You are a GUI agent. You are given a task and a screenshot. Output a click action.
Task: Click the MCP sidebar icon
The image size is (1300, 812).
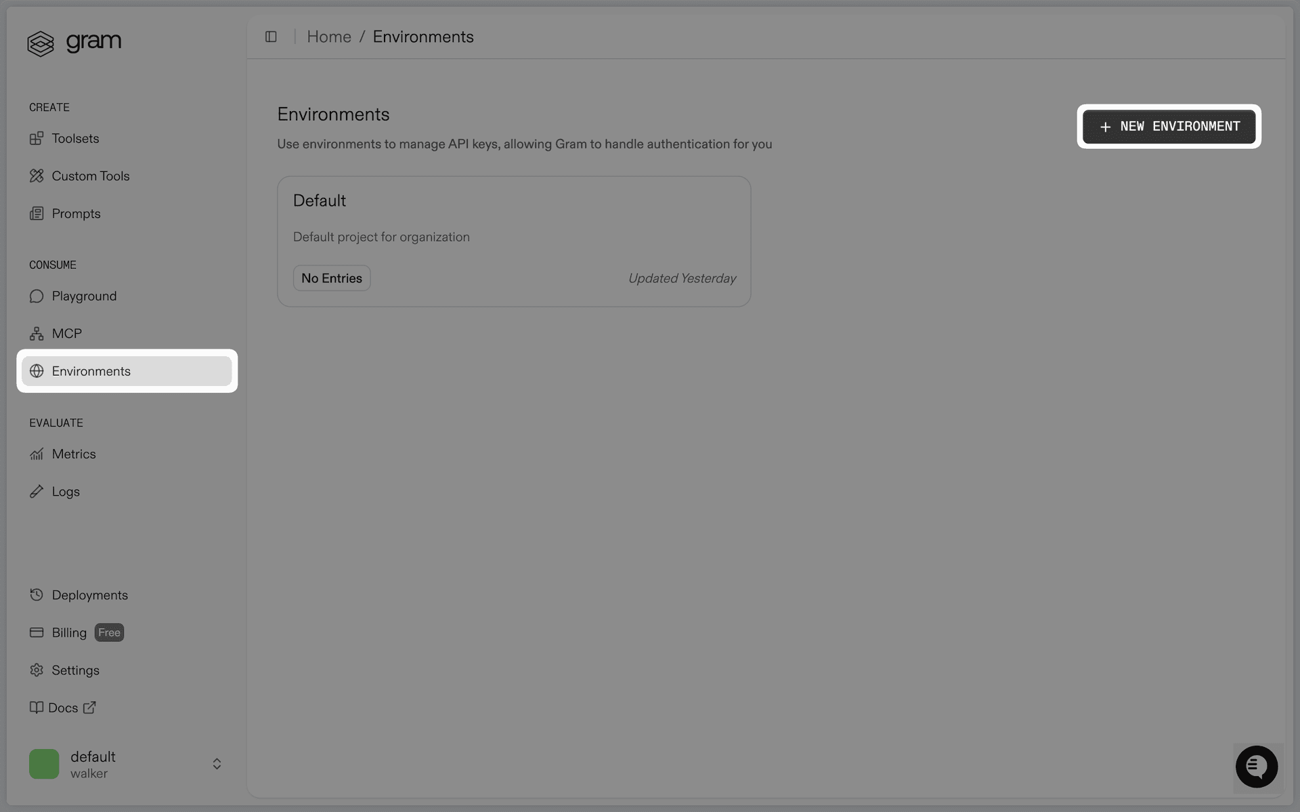(x=37, y=333)
